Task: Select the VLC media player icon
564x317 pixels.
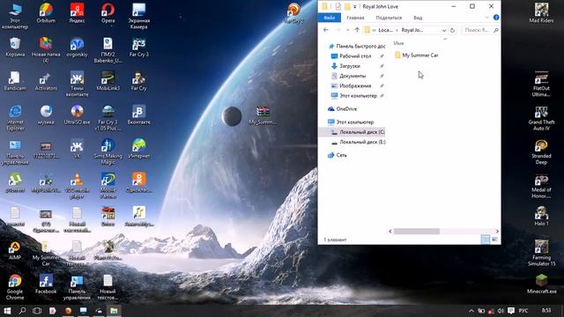Action: point(77,186)
